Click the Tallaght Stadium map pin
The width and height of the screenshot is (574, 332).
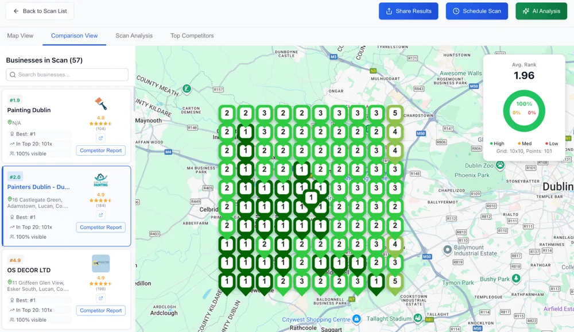pyautogui.click(x=418, y=318)
